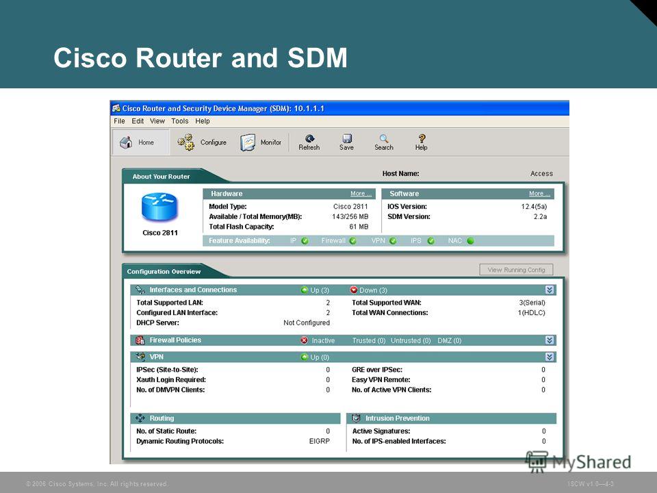657x493 pixels.
Task: Click the IPS feature availability checkmark
Action: point(430,240)
